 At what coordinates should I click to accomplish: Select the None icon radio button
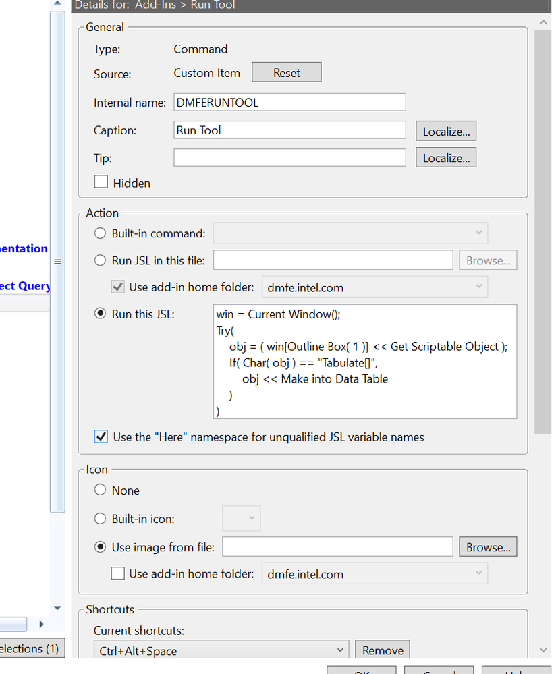pyautogui.click(x=100, y=490)
